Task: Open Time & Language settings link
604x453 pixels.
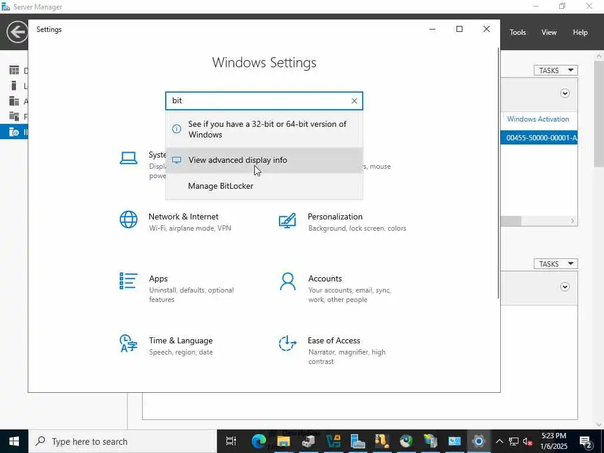Action: [x=180, y=340]
